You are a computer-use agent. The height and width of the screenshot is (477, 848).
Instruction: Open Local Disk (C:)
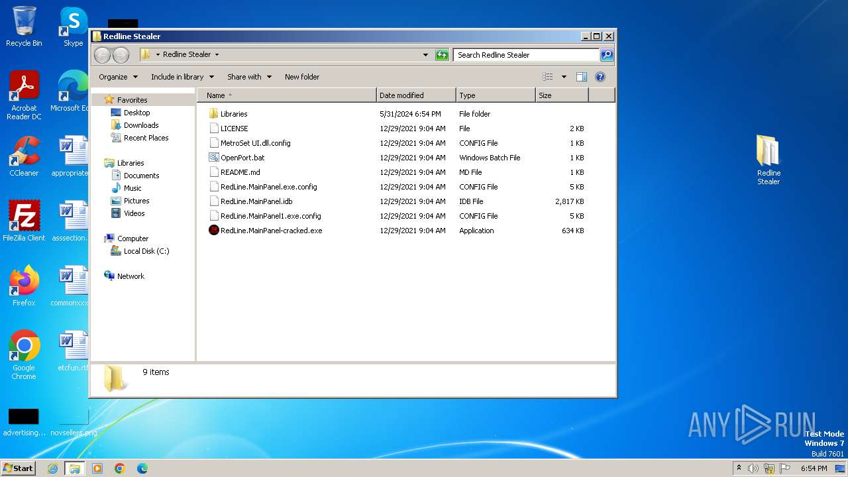click(146, 251)
